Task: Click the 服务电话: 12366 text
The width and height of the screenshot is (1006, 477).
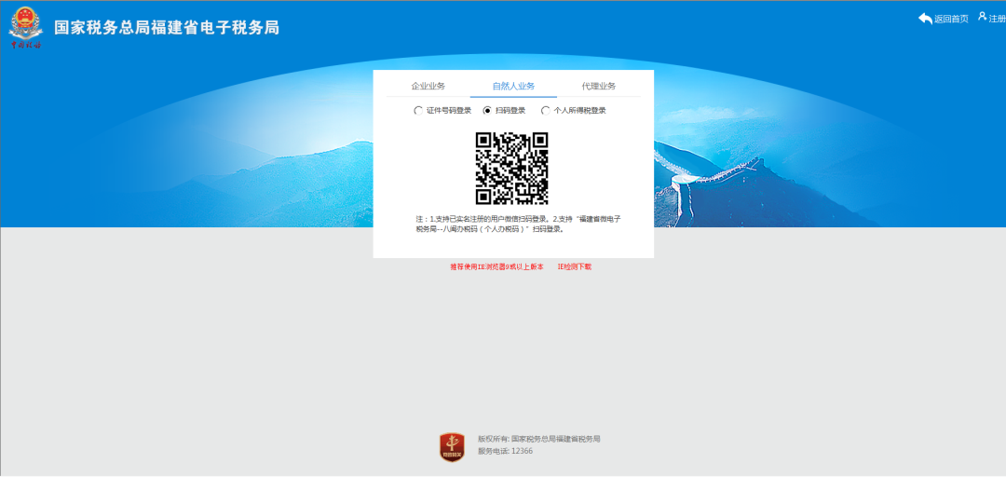Action: pyautogui.click(x=505, y=451)
